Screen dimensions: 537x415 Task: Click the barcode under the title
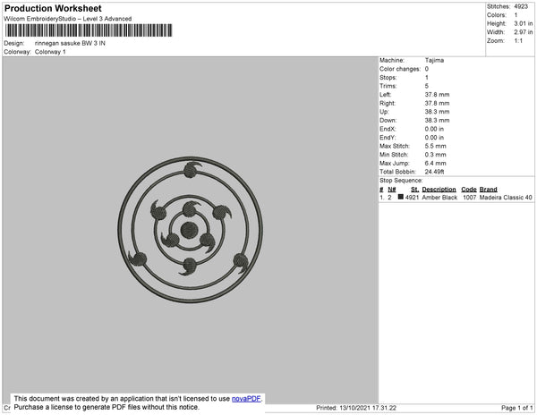coord(89,30)
